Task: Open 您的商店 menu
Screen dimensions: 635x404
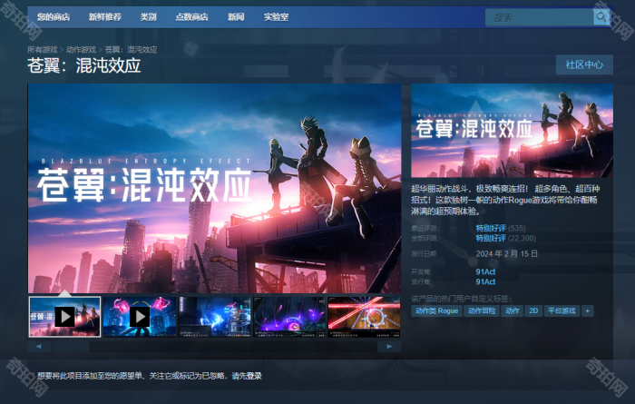Action: [54, 17]
